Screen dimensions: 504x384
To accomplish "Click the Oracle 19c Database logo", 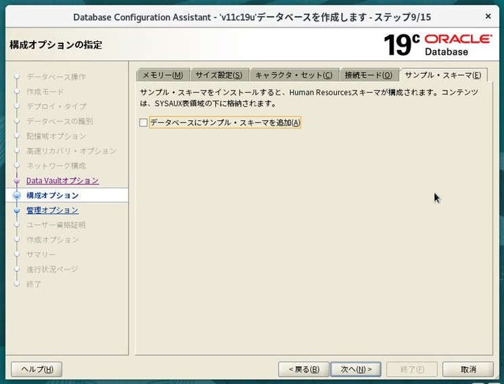I will click(x=438, y=45).
